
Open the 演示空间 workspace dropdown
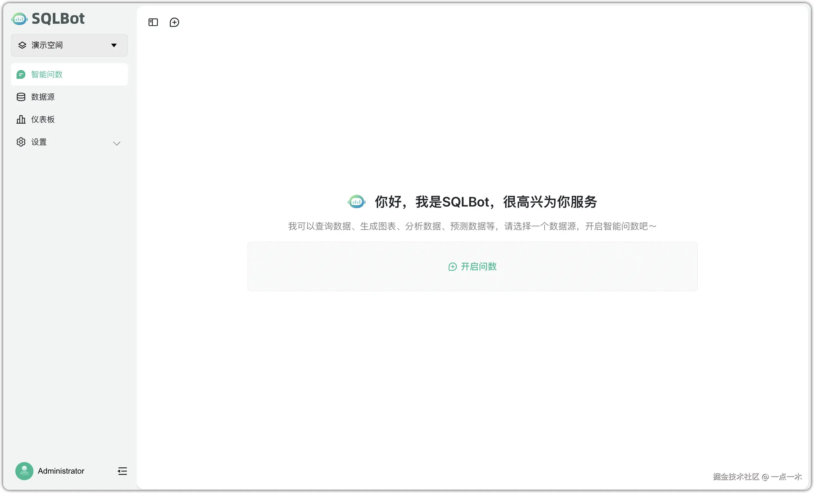coord(69,45)
